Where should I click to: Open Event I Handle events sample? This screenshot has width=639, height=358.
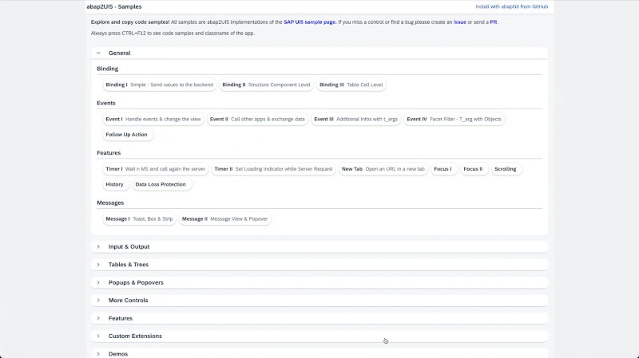153,119
